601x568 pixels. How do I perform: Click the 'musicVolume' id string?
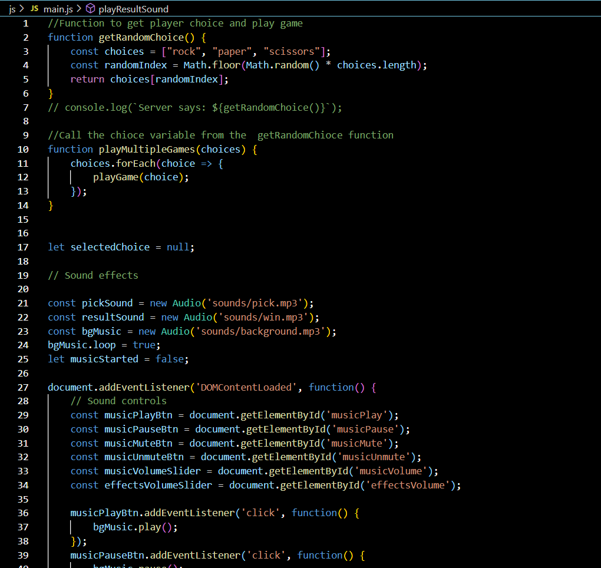click(x=391, y=471)
